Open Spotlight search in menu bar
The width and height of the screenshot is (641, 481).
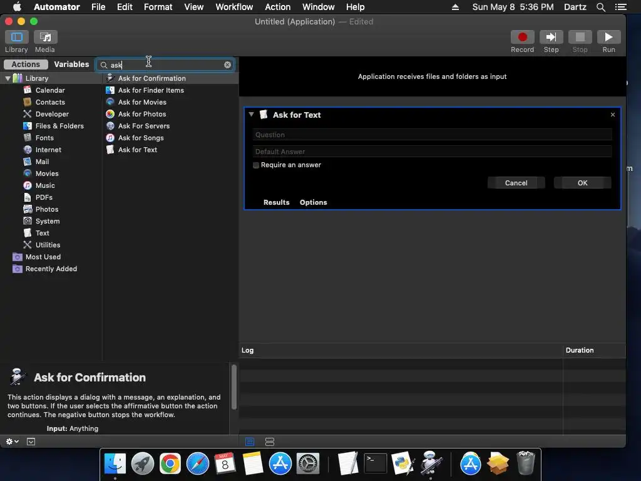pos(600,7)
